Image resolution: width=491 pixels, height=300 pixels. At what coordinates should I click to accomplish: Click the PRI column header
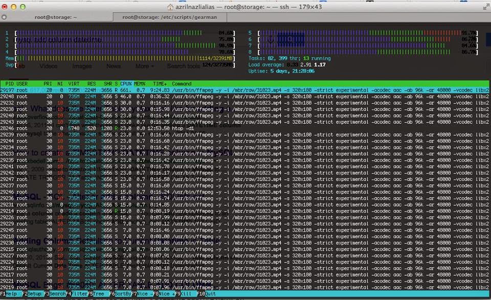tap(48, 84)
